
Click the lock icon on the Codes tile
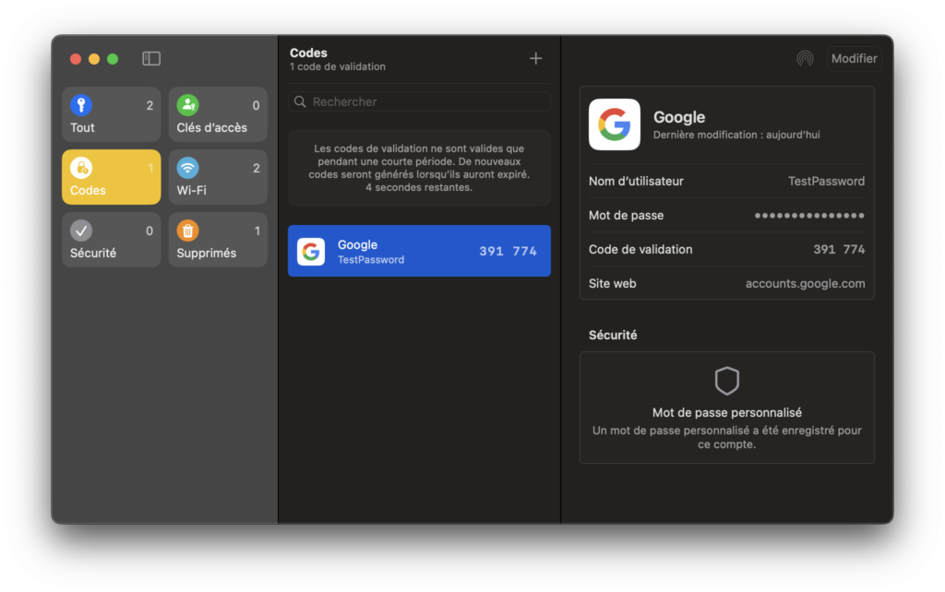pyautogui.click(x=81, y=168)
